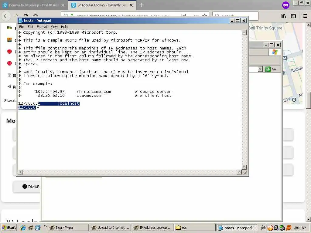This screenshot has height=233, width=311.
Task: Expand the address dropdown beside Go
Action: point(260,69)
